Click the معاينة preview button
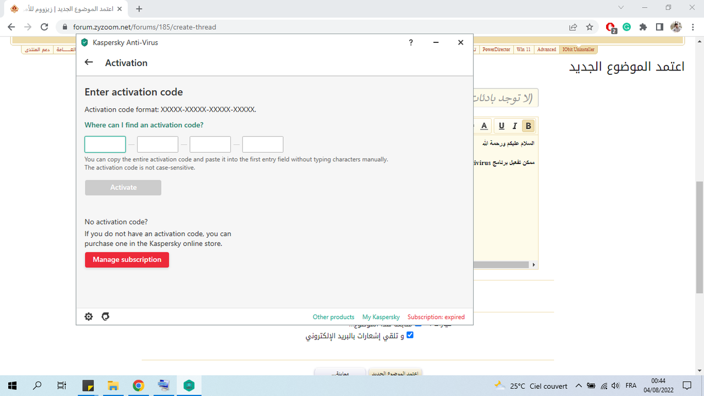 [x=339, y=372]
